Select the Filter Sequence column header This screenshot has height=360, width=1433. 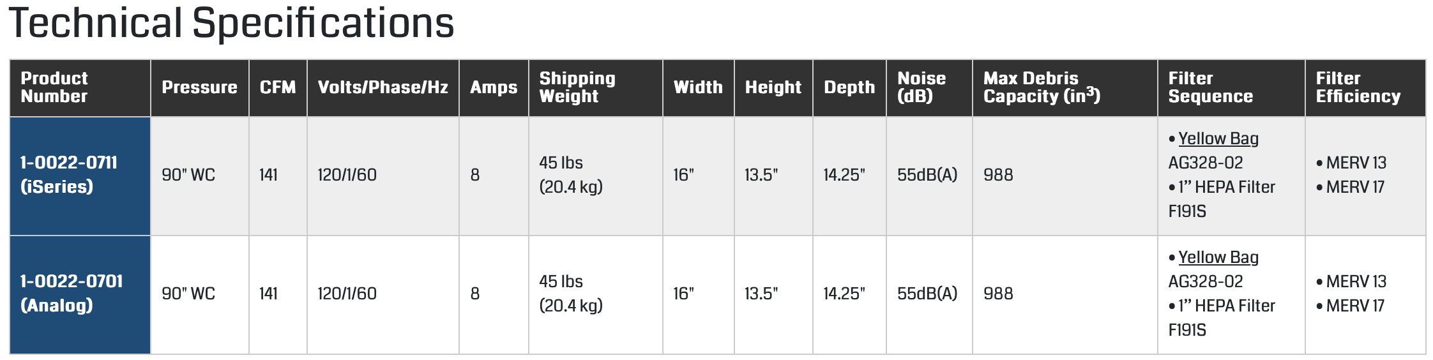[x=1210, y=87]
